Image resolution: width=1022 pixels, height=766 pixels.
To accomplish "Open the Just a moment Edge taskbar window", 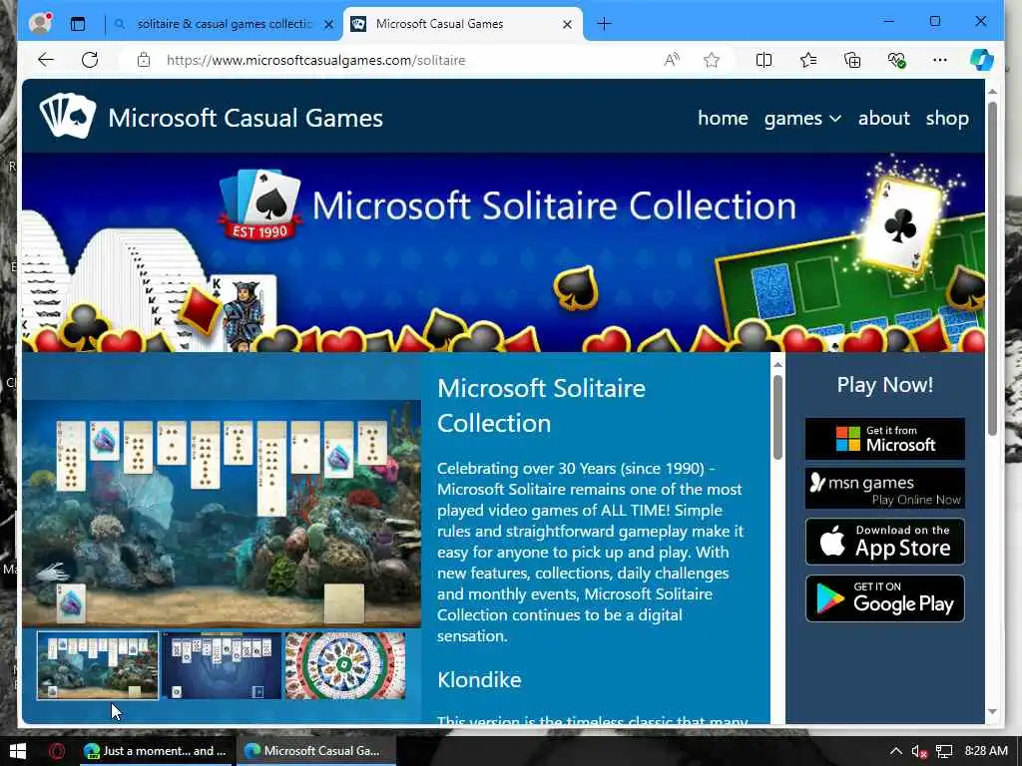I will click(155, 751).
